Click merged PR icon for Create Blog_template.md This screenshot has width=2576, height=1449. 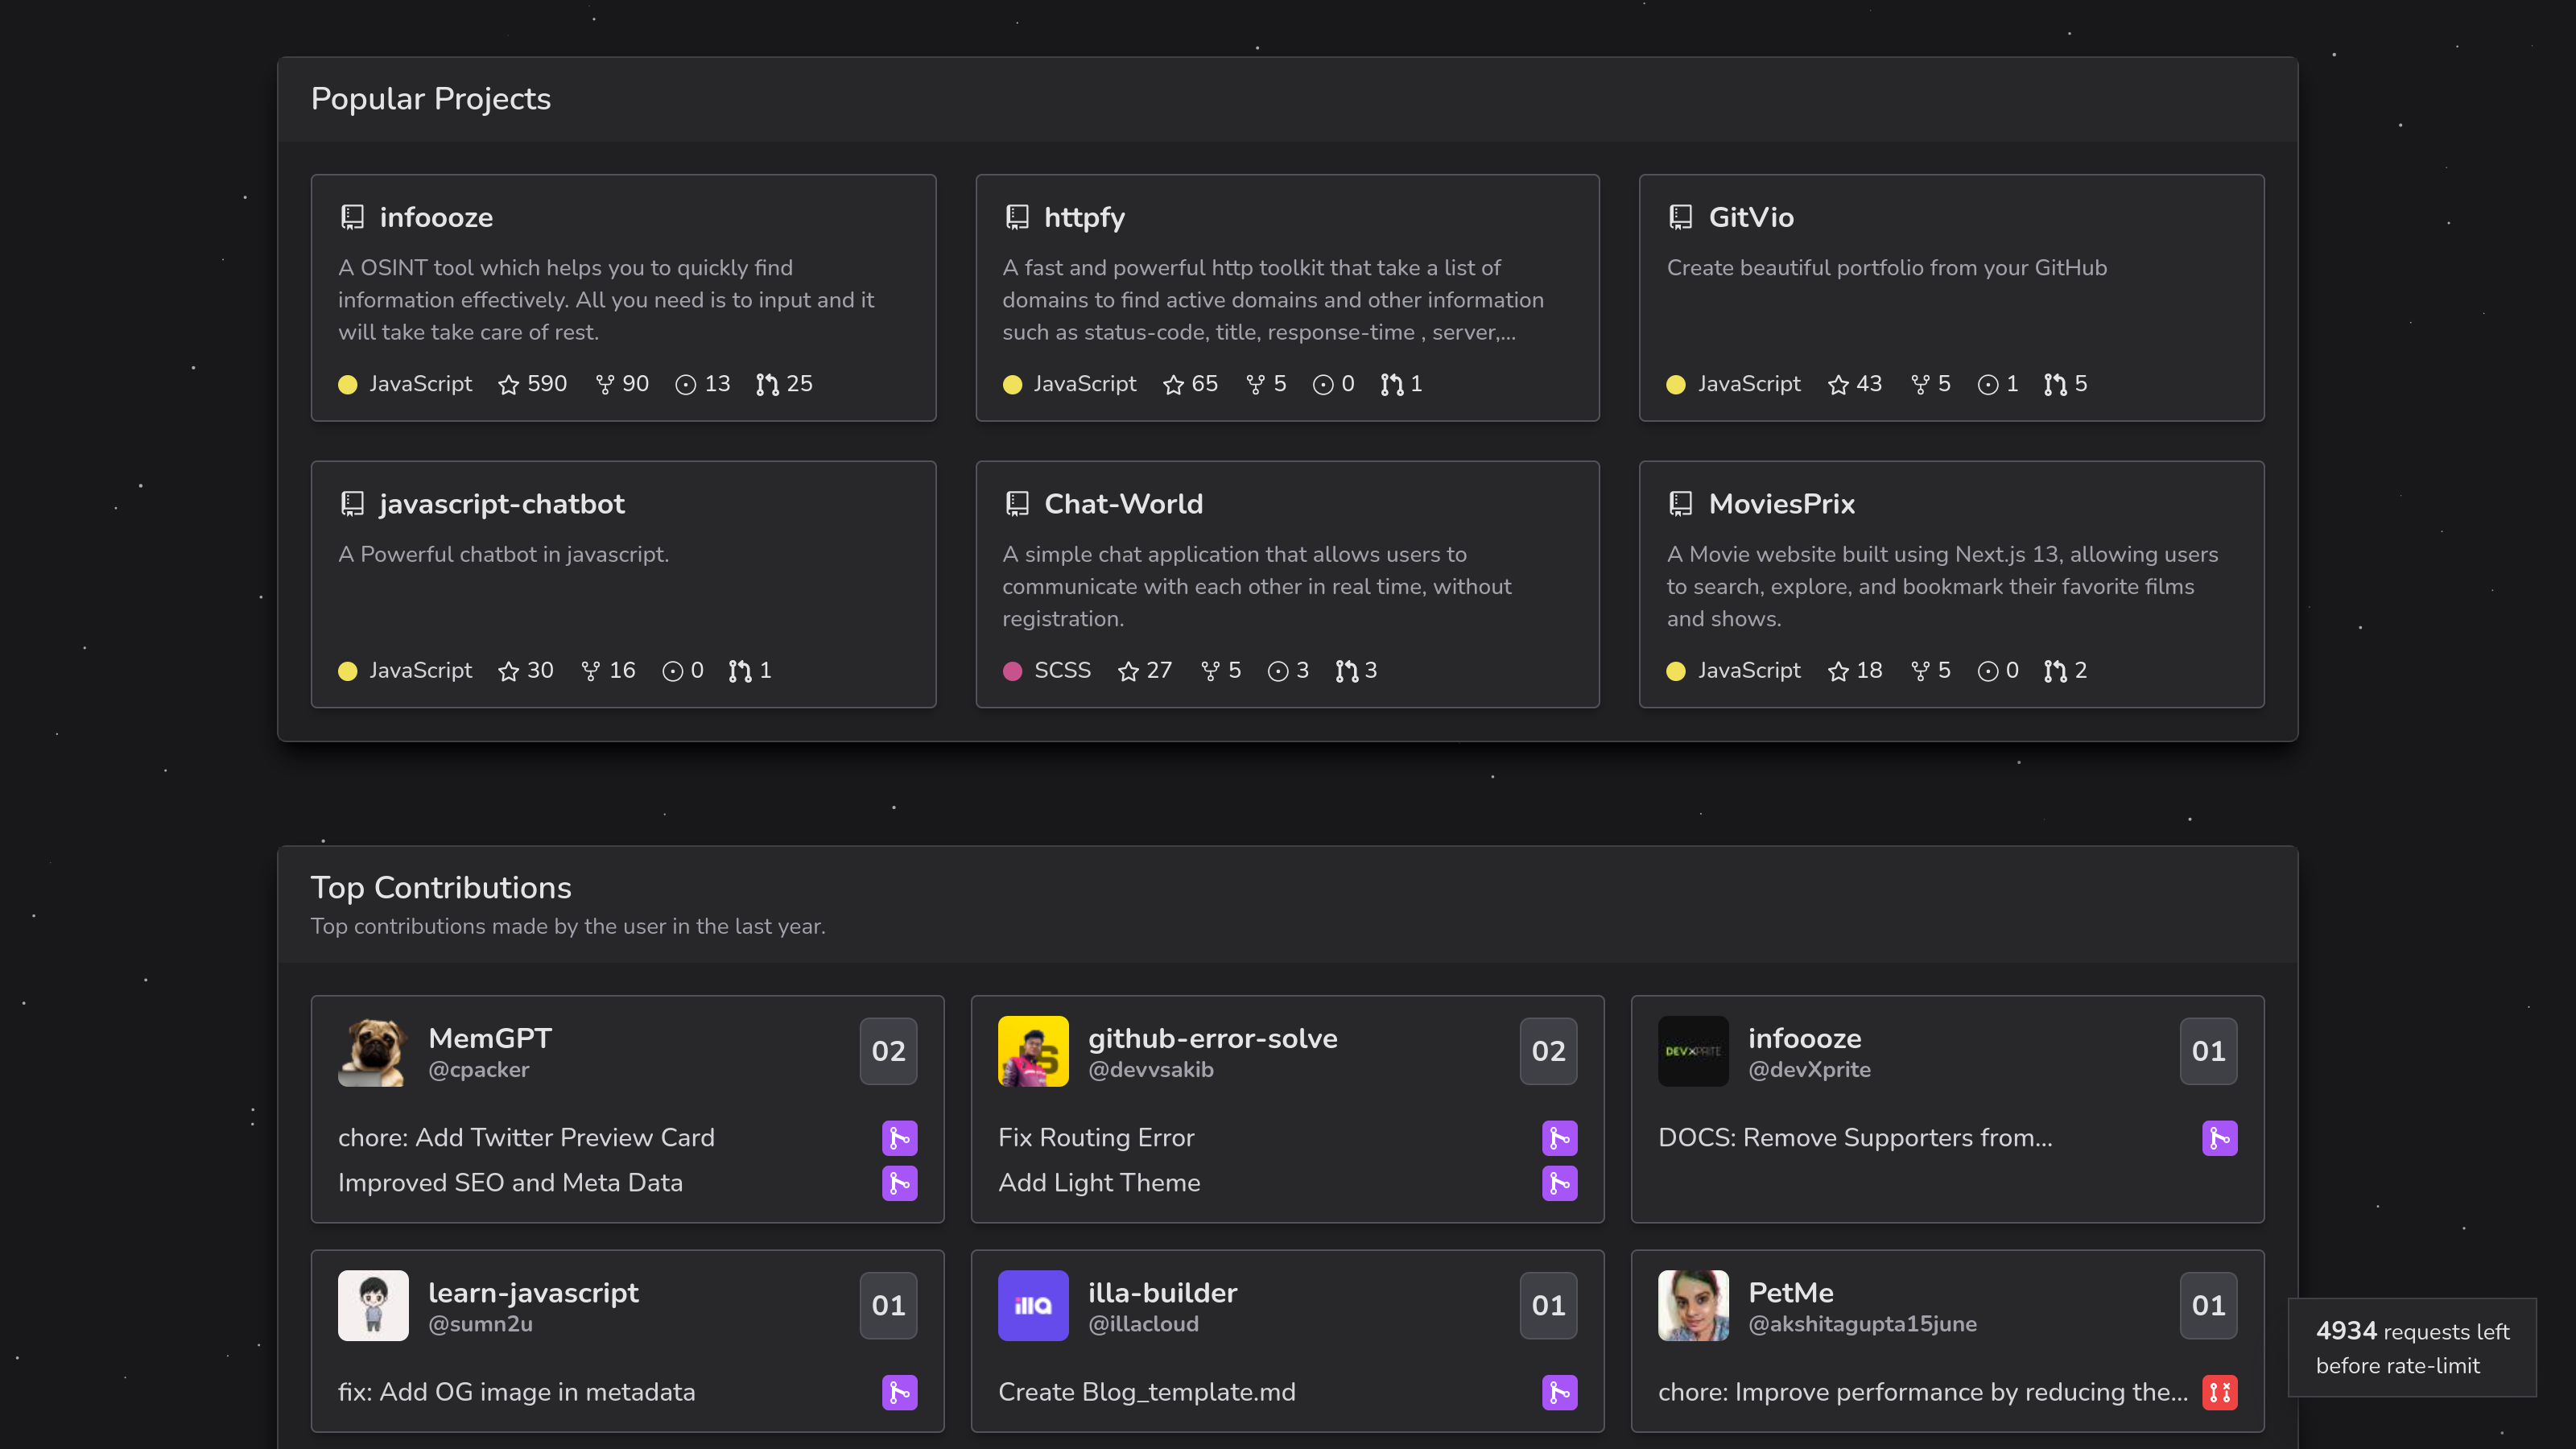click(1559, 1392)
